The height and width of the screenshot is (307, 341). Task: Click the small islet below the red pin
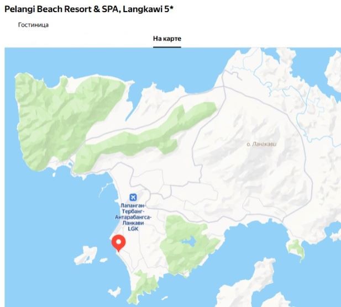[115, 292]
